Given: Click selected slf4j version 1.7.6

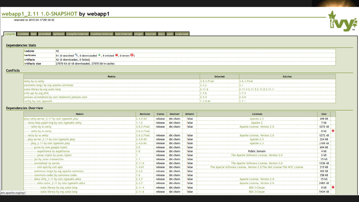Looking at the screenshot, I should click(x=203, y=93).
